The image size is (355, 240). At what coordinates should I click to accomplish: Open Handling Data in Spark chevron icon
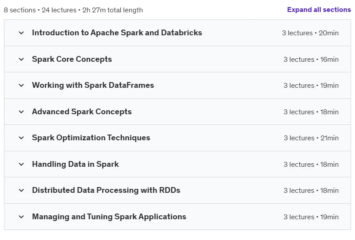tap(21, 165)
